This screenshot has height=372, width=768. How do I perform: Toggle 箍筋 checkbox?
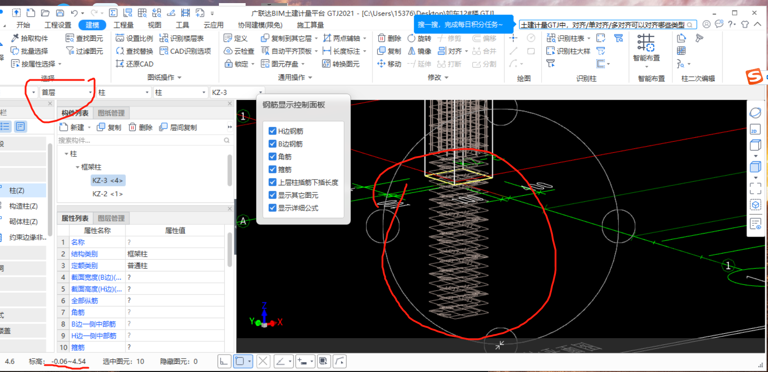pos(272,169)
